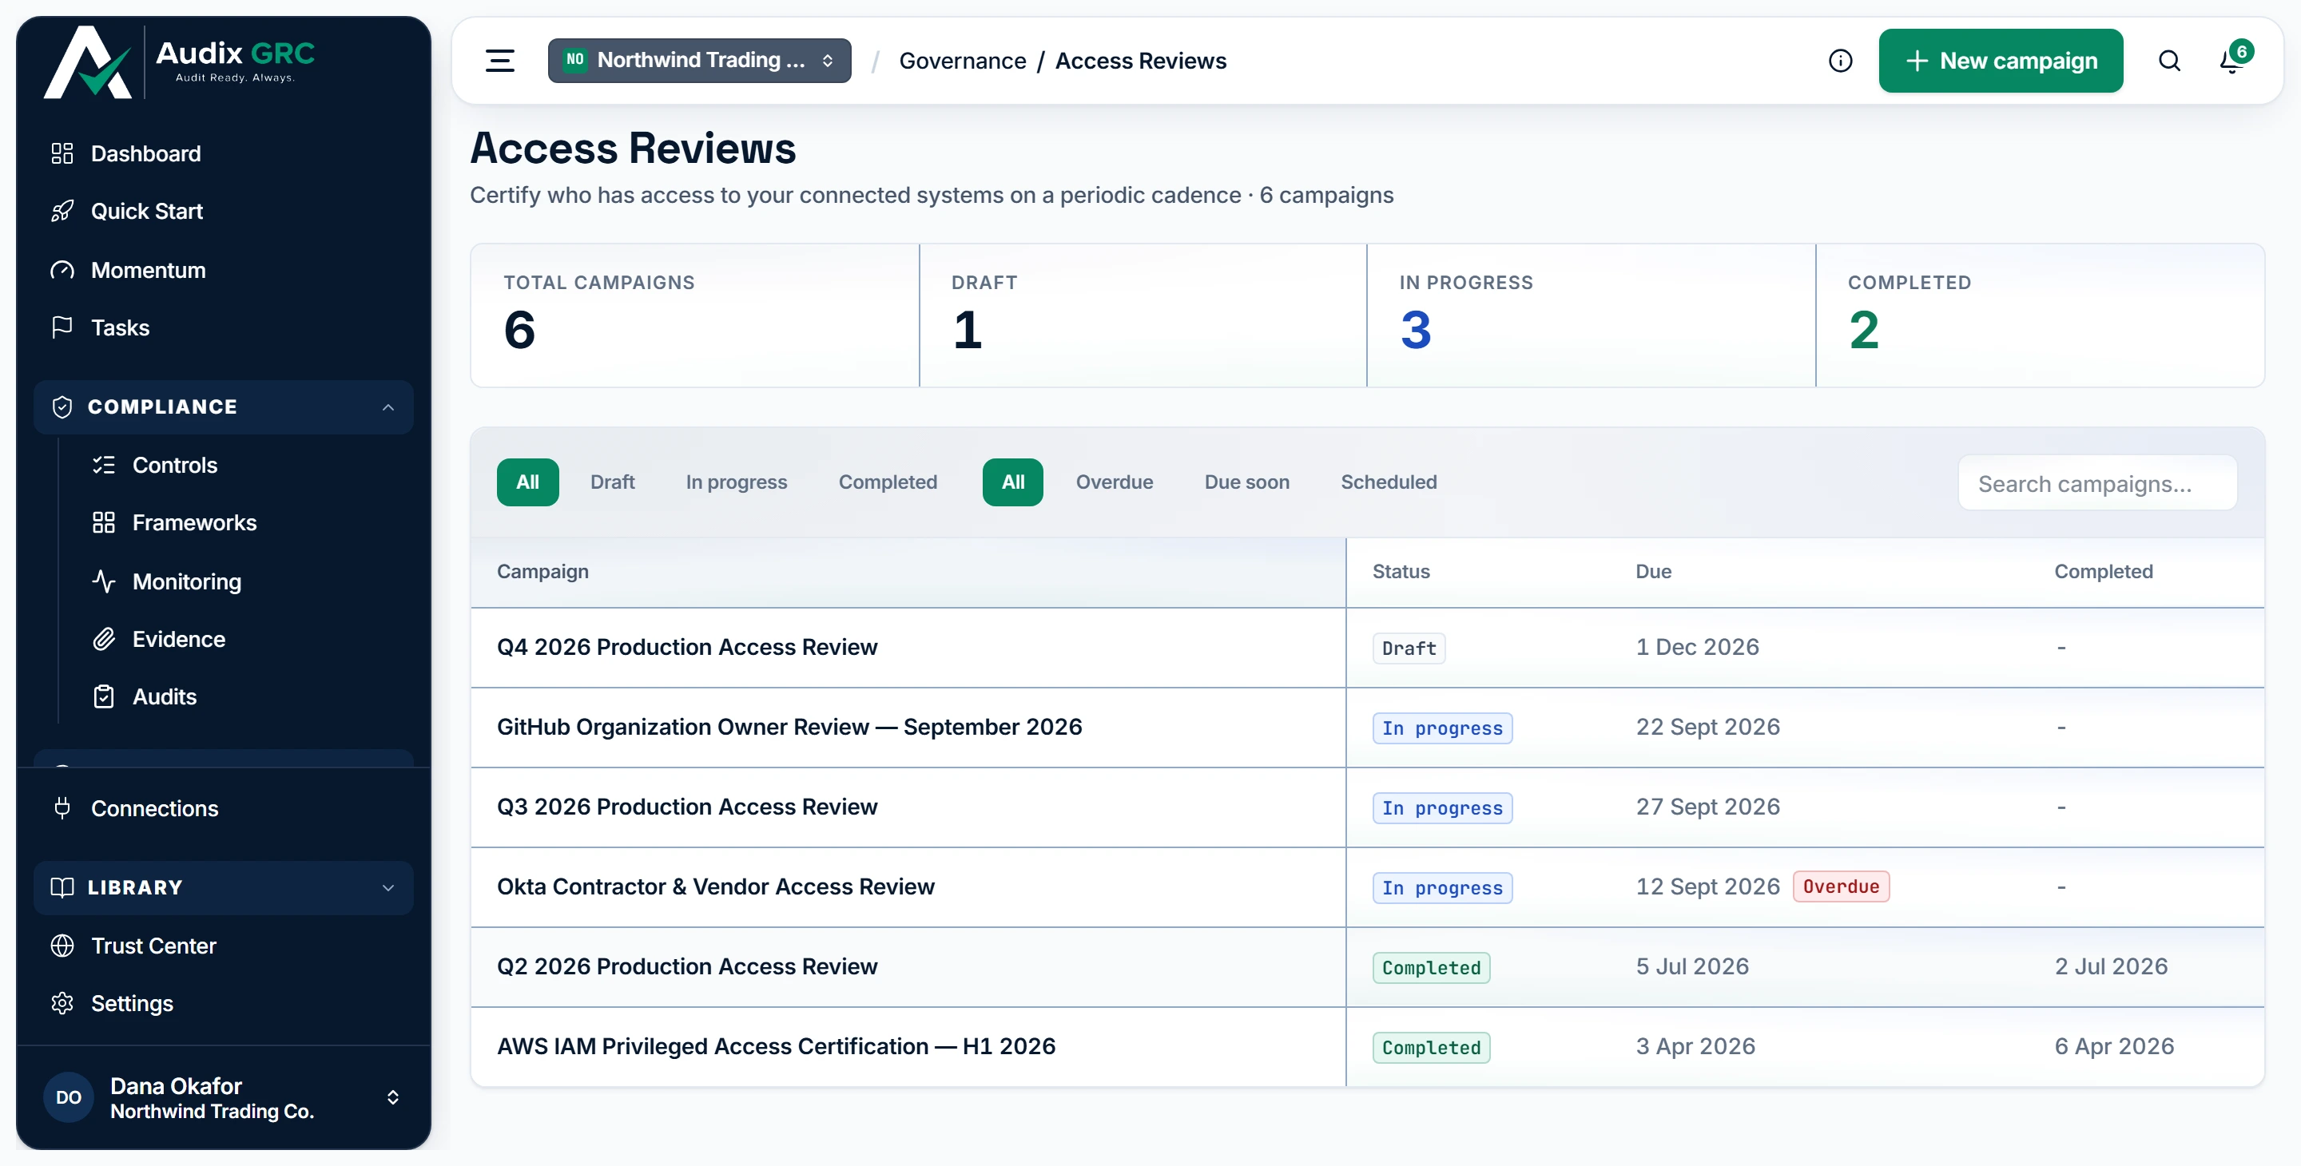Click the '6 Apr 2026' completed date
Viewport: 2301px width, 1166px height.
coord(2114,1046)
